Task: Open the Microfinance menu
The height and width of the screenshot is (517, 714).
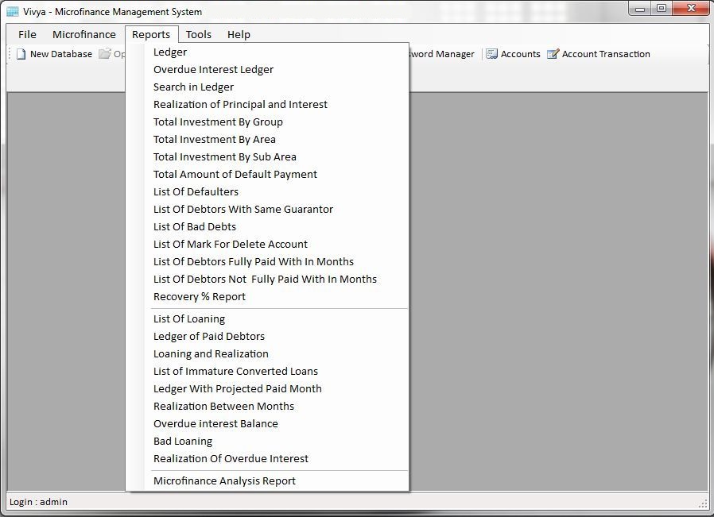Action: point(83,34)
